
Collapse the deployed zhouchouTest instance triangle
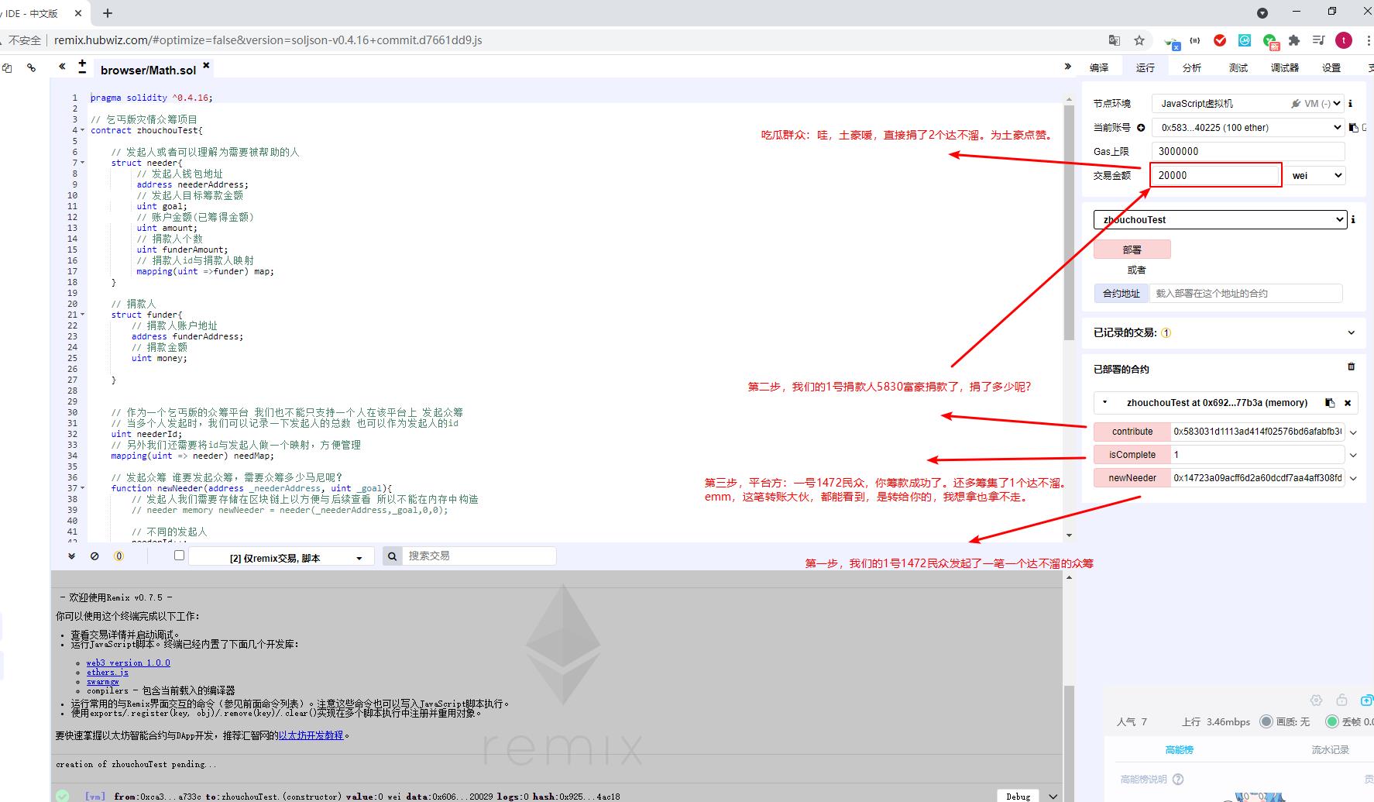pyautogui.click(x=1105, y=402)
